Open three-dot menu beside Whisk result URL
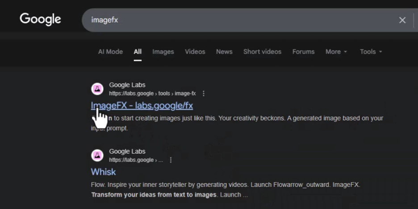 (x=171, y=160)
